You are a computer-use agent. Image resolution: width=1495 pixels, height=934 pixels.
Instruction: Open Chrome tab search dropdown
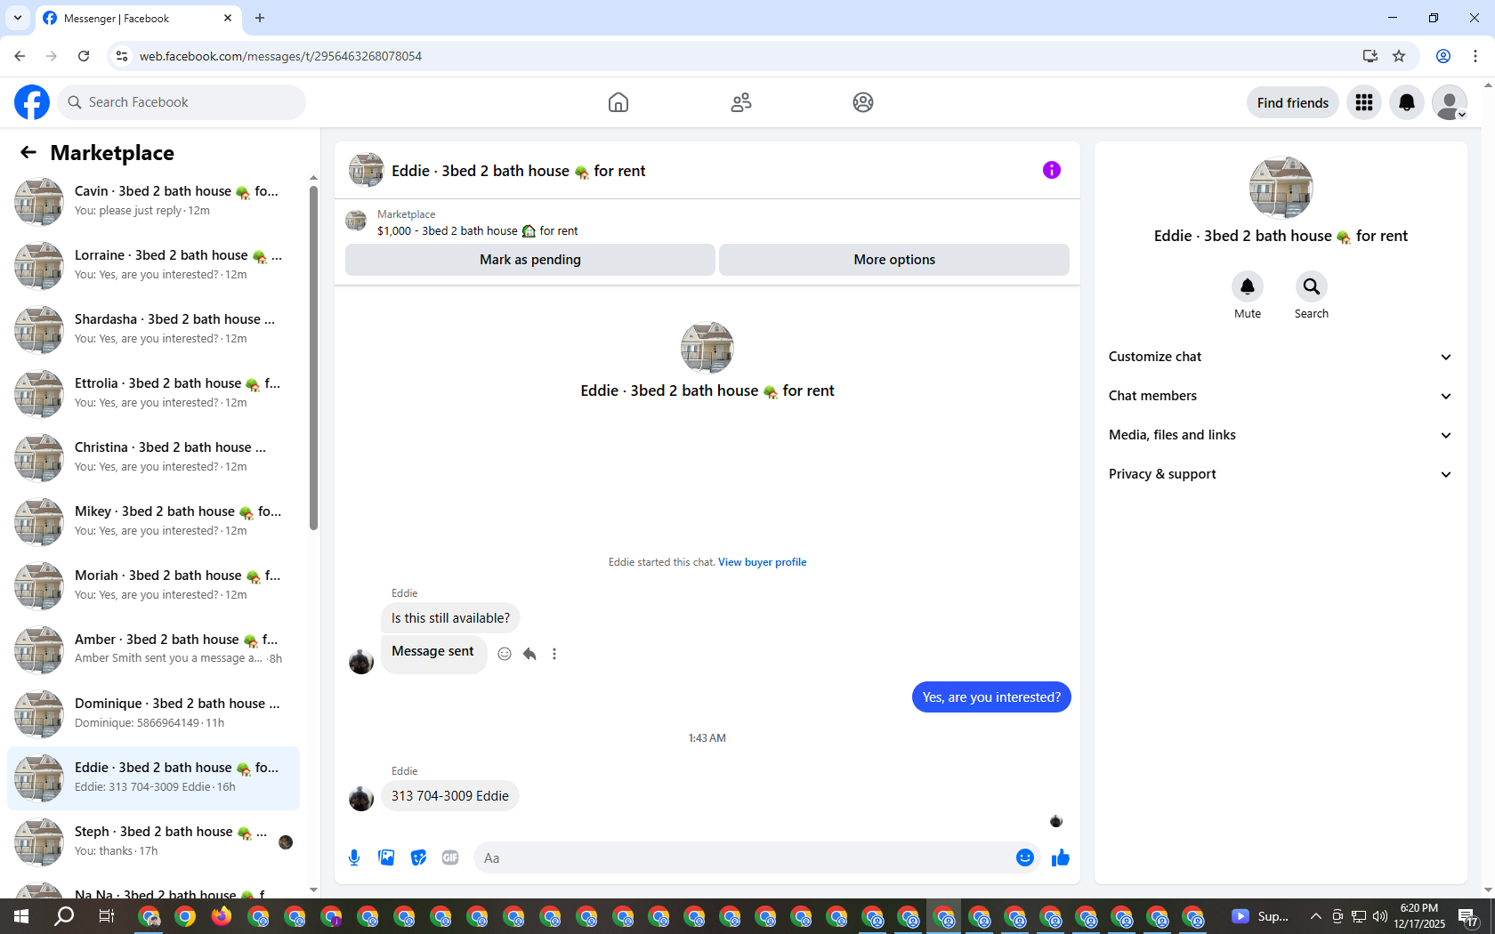18,18
